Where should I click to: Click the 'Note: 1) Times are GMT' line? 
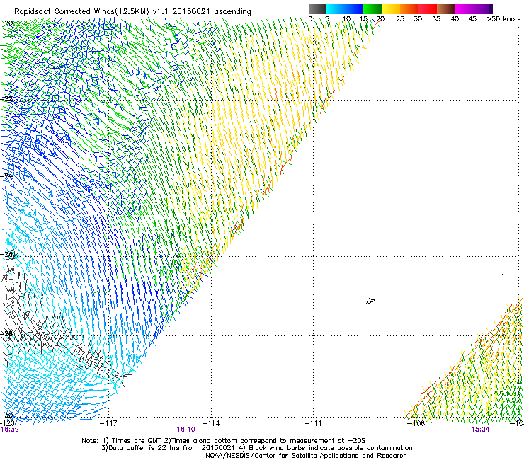(224, 441)
